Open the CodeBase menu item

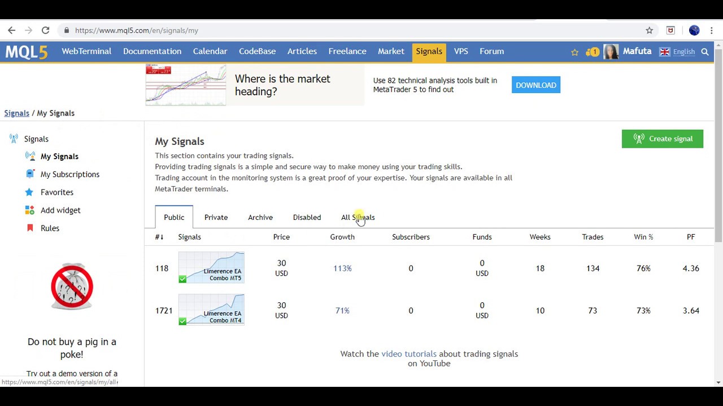(257, 51)
